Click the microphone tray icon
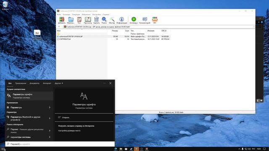 243,149
